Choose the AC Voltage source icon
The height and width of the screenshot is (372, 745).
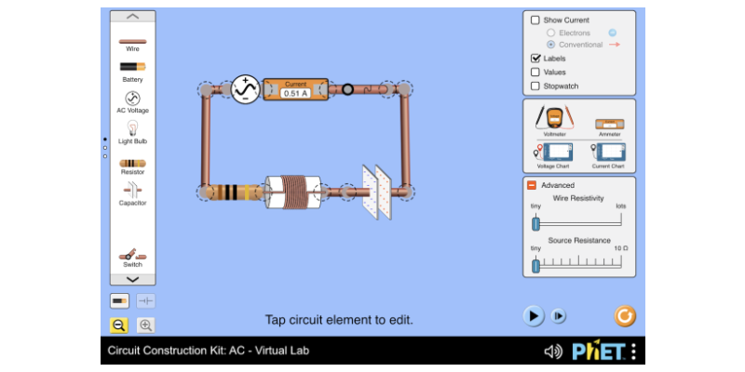pos(132,98)
